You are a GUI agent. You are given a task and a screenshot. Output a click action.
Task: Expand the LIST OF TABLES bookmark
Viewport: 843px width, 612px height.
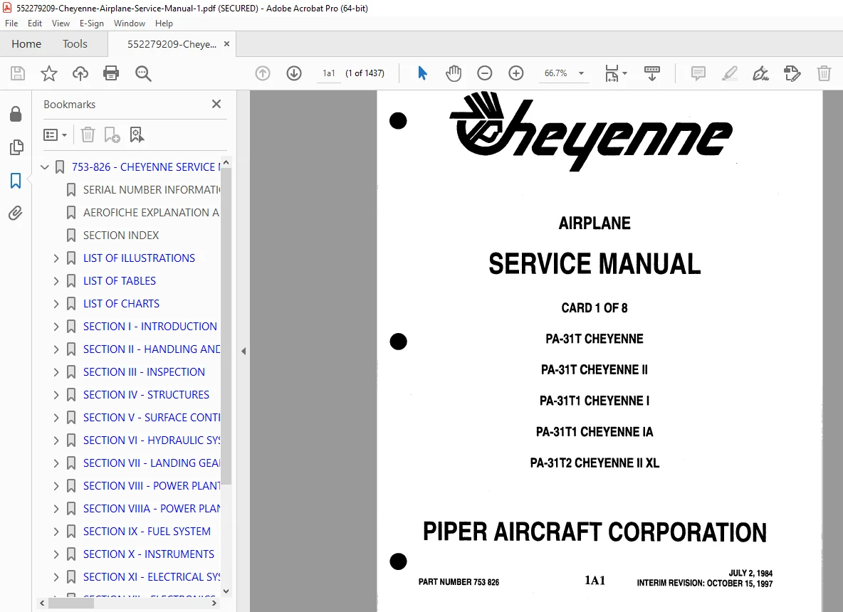click(56, 281)
